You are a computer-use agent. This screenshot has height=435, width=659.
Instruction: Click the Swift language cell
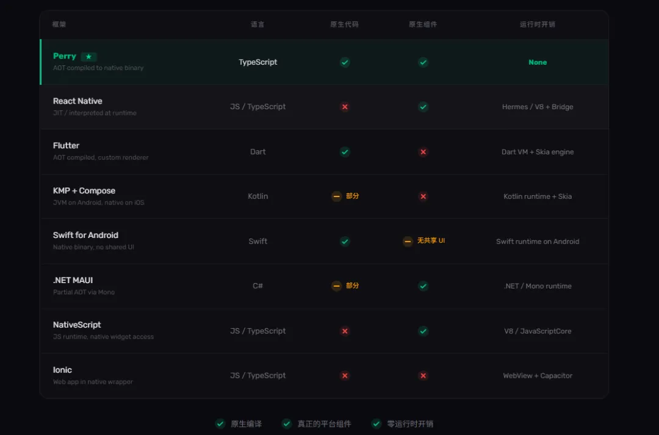tap(257, 241)
